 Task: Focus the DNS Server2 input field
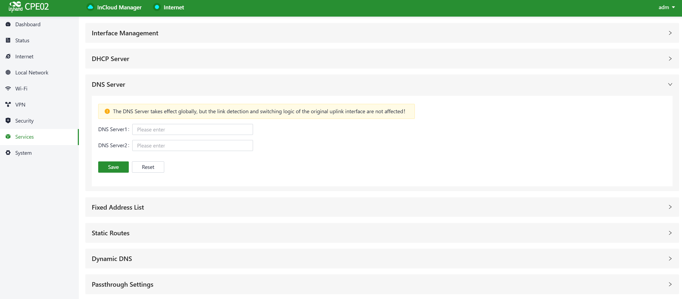tap(192, 146)
